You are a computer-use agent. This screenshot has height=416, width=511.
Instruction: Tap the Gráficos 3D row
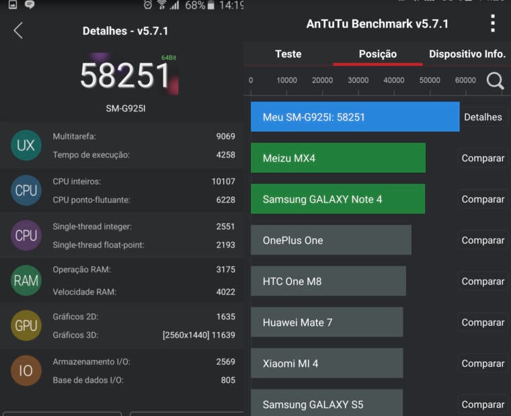(144, 335)
